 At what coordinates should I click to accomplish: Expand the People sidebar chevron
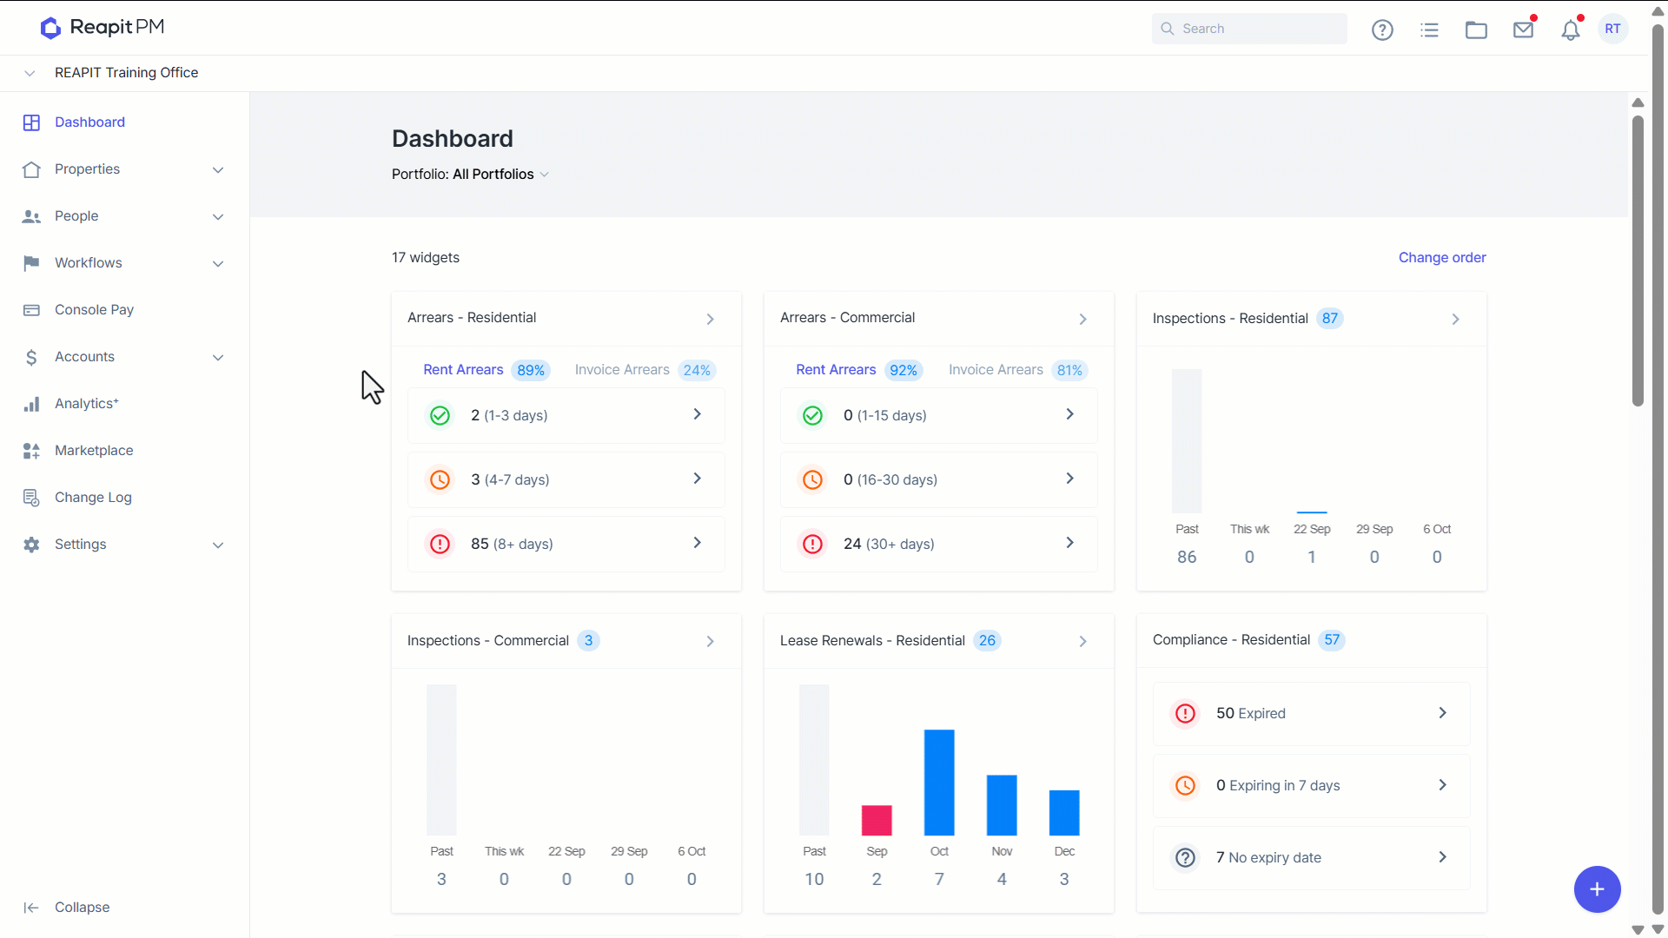[x=218, y=216]
